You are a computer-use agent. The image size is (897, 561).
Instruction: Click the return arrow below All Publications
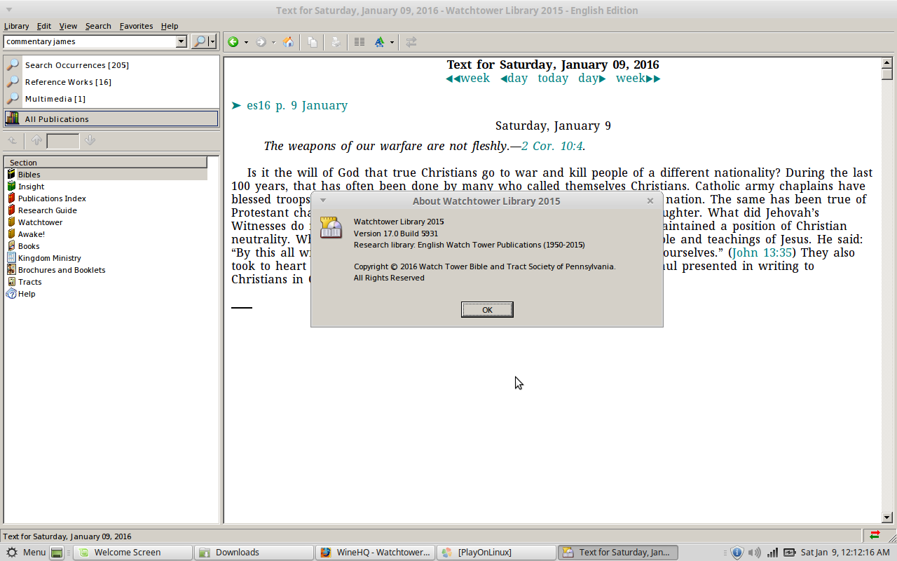[13, 141]
